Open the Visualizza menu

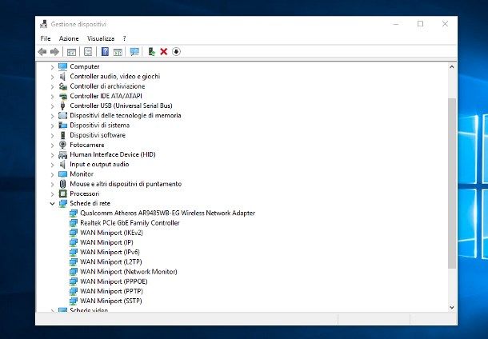pos(101,38)
